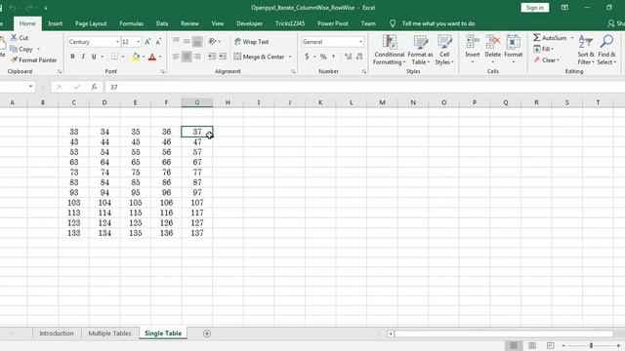Click Merge & Center
The image size is (625, 351).
260,57
